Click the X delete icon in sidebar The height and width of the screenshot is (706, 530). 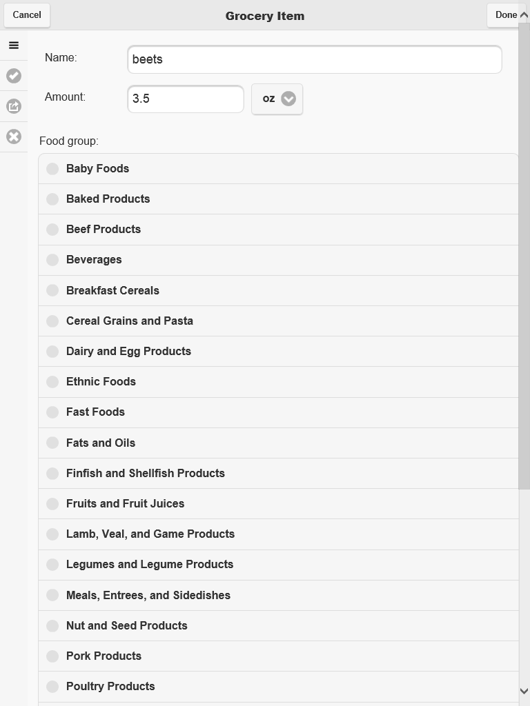pos(14,137)
